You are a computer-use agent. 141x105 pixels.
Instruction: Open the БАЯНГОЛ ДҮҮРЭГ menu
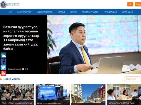24,12
